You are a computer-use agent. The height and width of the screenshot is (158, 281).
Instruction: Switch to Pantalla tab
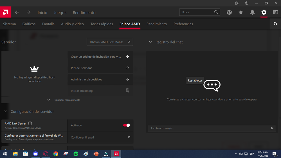click(48, 24)
